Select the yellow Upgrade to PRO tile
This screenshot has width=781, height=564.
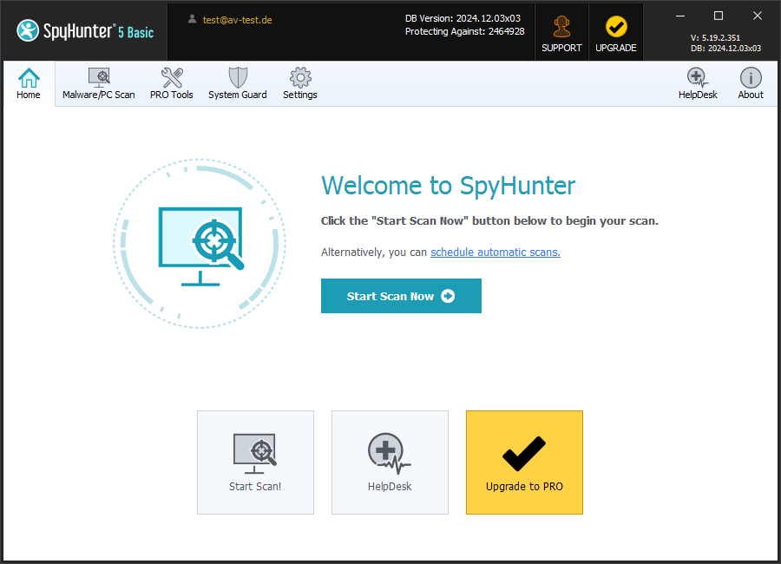click(524, 462)
